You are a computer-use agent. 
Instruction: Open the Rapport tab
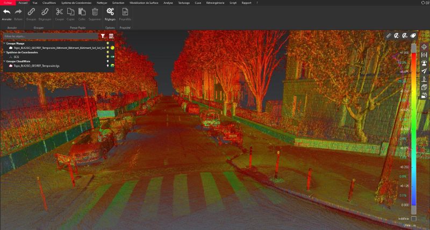pyautogui.click(x=246, y=3)
